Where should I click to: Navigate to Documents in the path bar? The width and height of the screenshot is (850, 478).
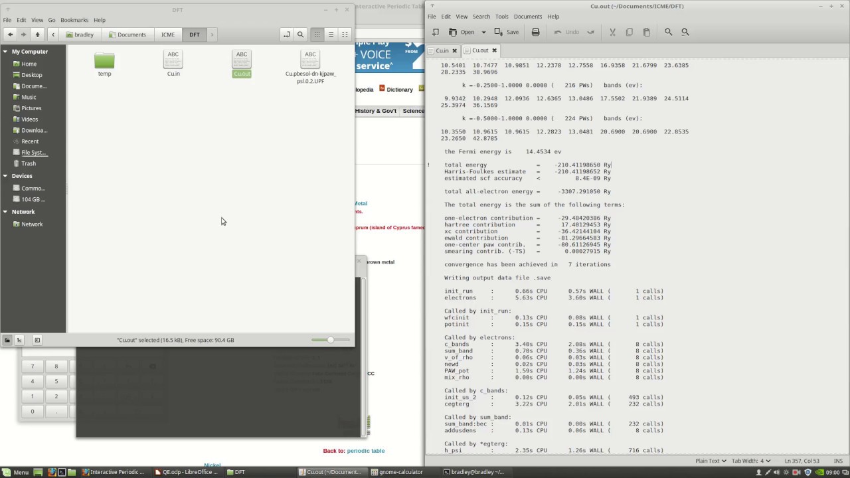pos(127,35)
